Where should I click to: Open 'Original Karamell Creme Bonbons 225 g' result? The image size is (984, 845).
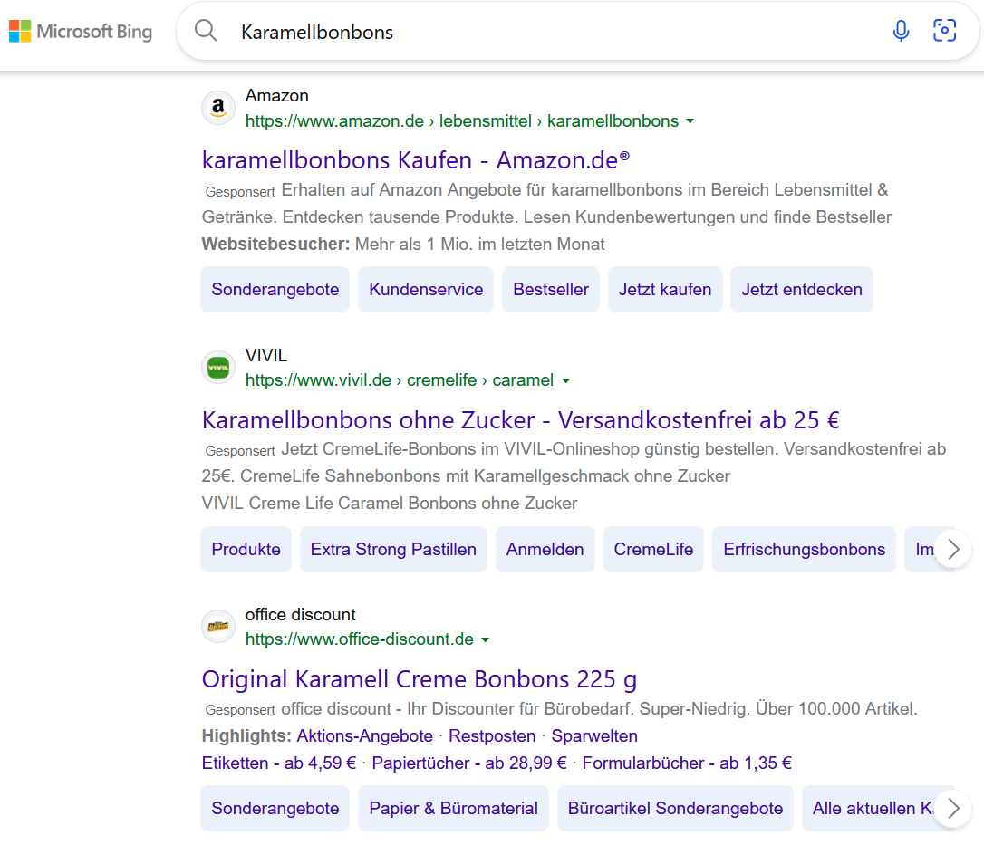pyautogui.click(x=420, y=679)
